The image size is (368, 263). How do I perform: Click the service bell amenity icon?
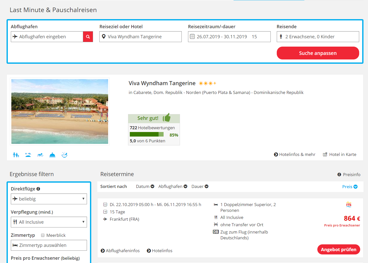coord(52,155)
